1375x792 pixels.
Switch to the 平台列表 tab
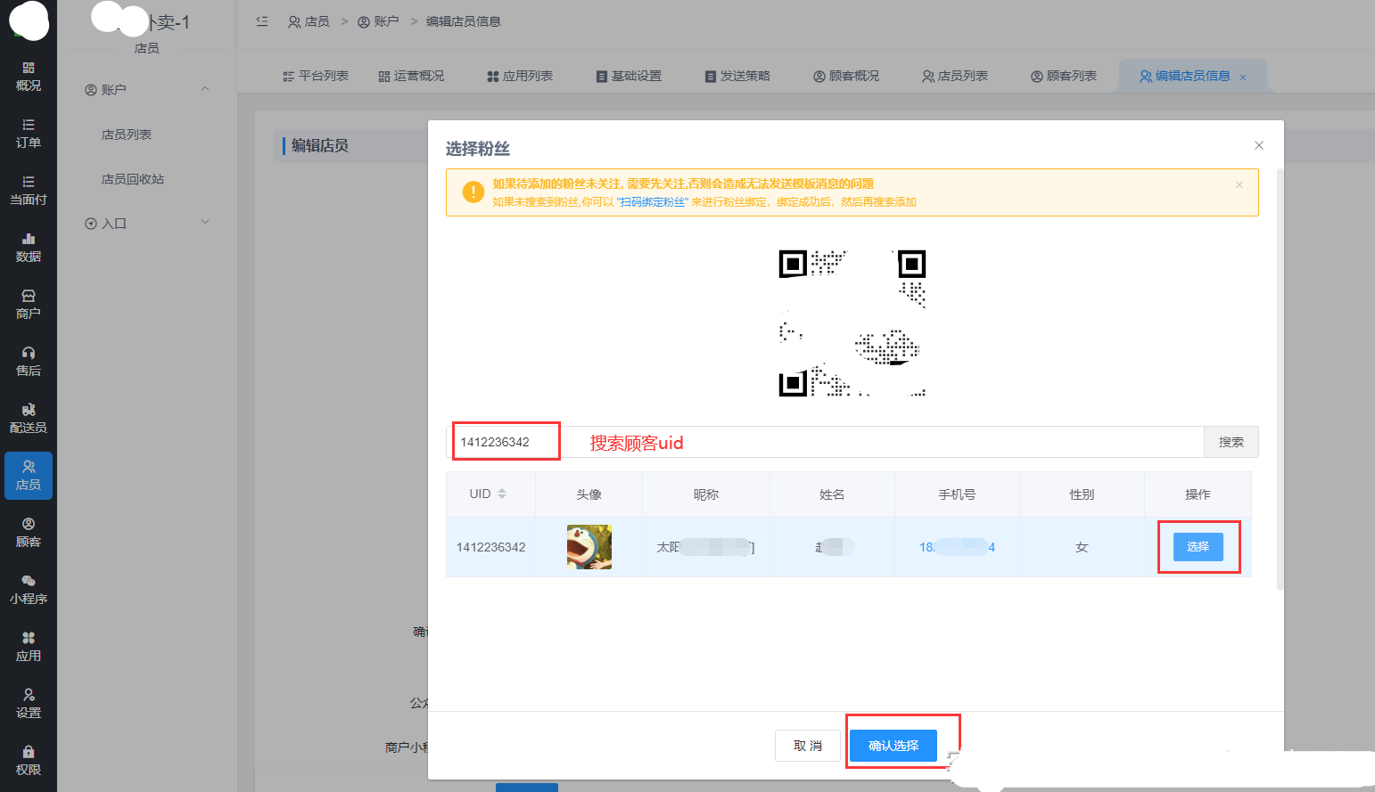(316, 76)
